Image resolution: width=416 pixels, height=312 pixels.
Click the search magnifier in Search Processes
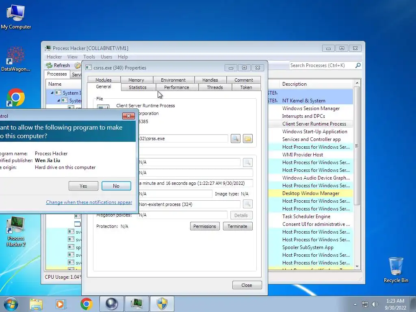click(x=358, y=65)
